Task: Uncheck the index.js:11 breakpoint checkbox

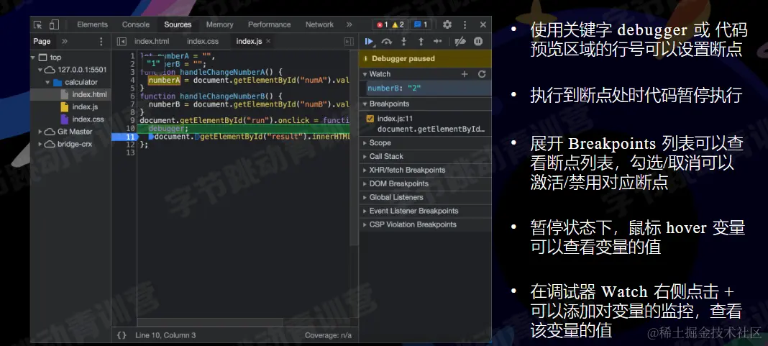Action: (x=370, y=118)
